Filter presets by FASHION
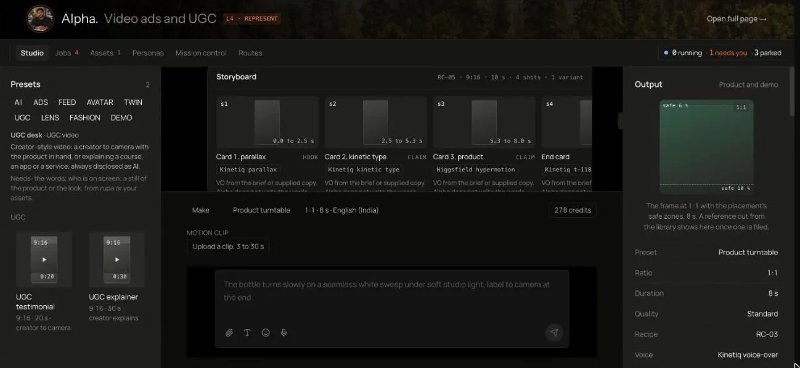This screenshot has height=368, width=800. pyautogui.click(x=85, y=118)
